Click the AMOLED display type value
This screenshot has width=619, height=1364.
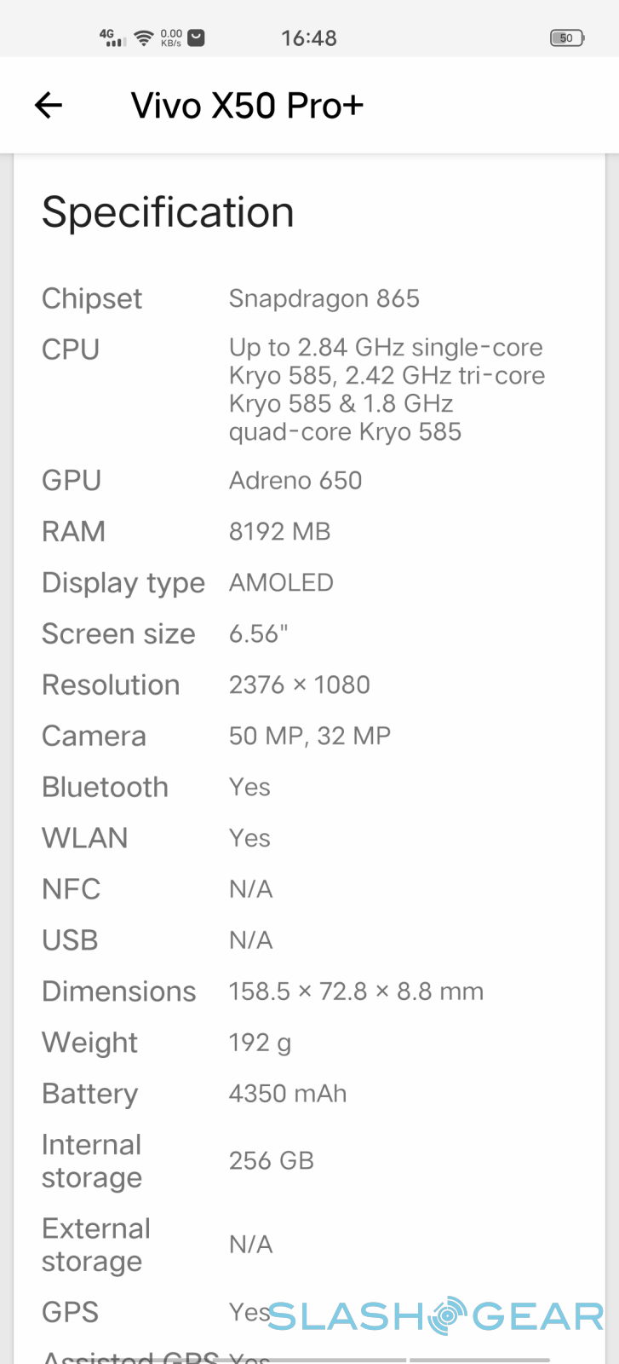click(x=281, y=582)
